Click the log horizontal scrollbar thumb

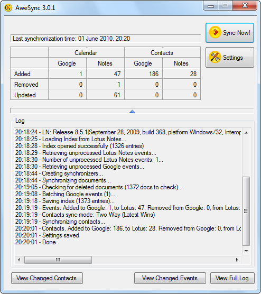58,260
